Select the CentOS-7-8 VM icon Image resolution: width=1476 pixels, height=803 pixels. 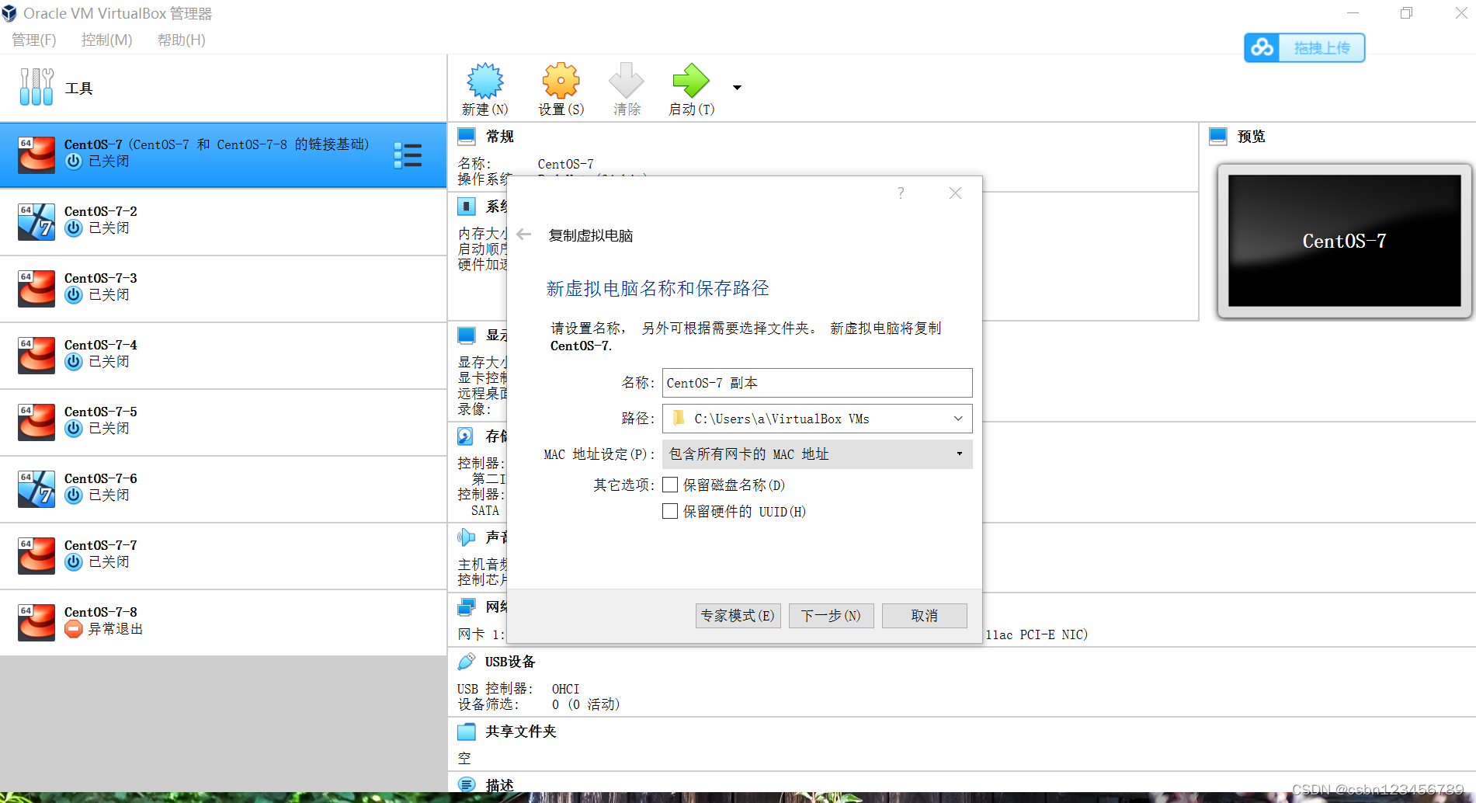36,623
